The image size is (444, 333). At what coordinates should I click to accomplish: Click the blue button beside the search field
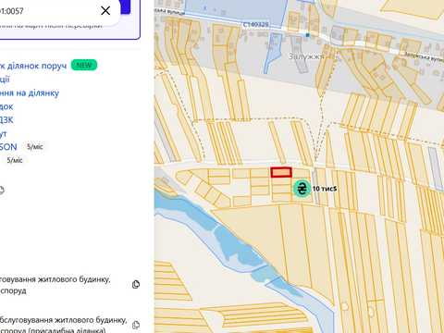pos(125,6)
